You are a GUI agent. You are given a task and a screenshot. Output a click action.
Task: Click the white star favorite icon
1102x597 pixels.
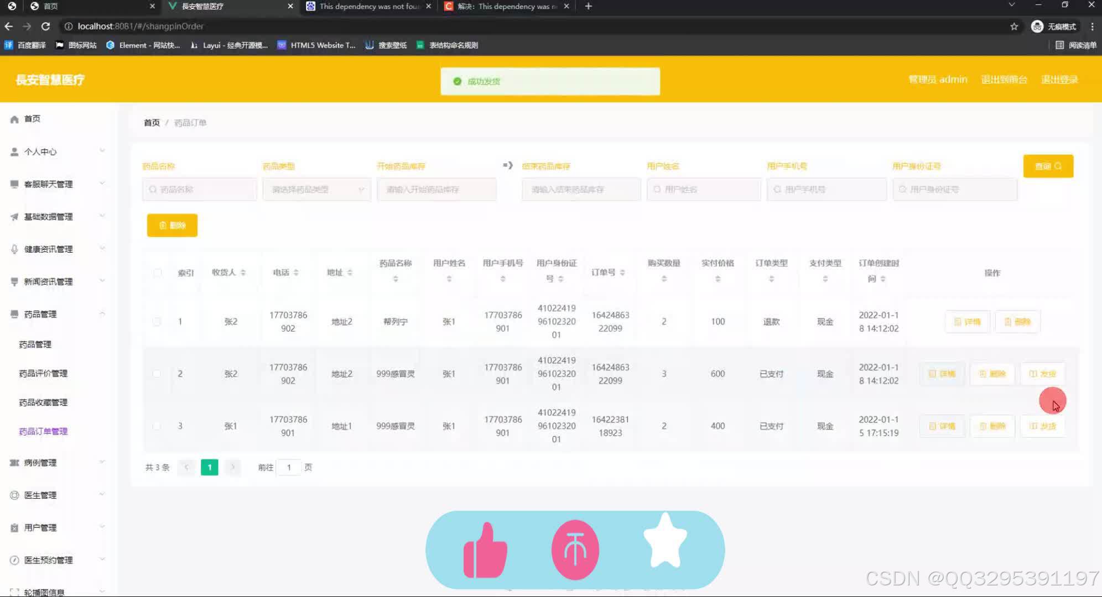click(665, 541)
